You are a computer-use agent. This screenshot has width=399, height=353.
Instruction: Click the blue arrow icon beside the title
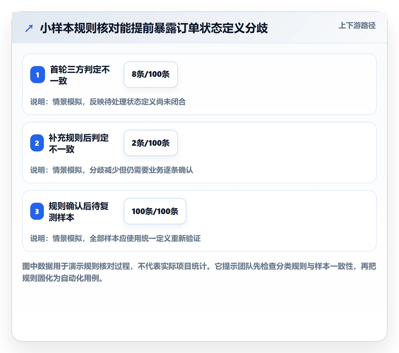coord(29,28)
